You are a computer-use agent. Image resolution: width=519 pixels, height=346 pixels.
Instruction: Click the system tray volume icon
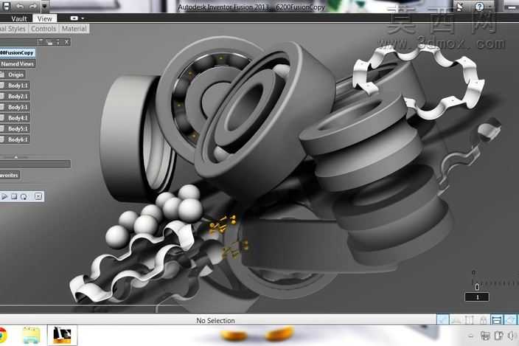pyautogui.click(x=512, y=336)
